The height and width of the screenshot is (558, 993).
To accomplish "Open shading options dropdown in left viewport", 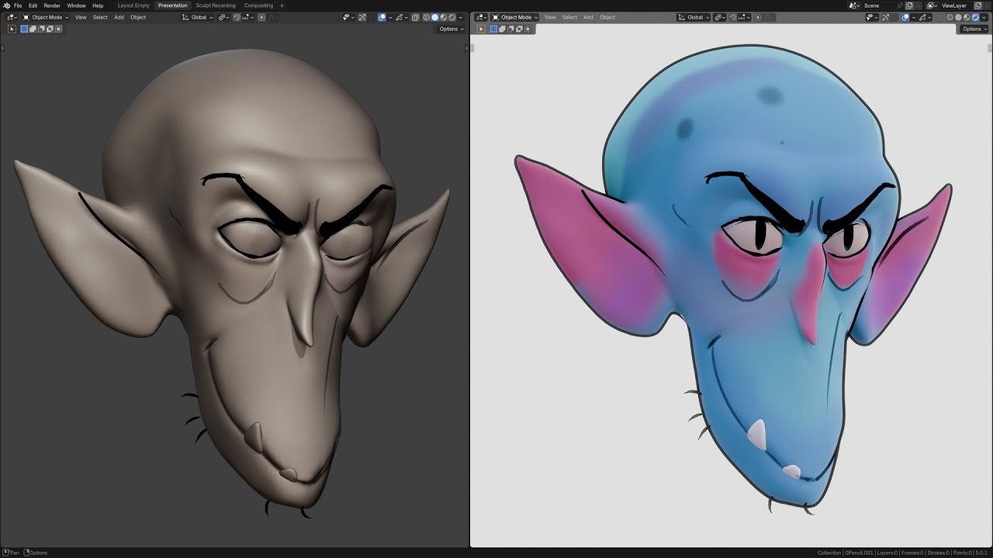I will click(x=460, y=17).
